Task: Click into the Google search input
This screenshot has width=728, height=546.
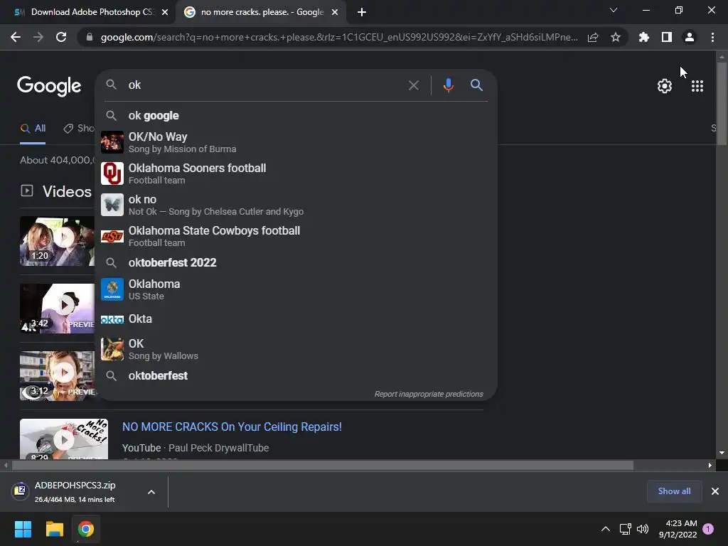Action: [264, 85]
